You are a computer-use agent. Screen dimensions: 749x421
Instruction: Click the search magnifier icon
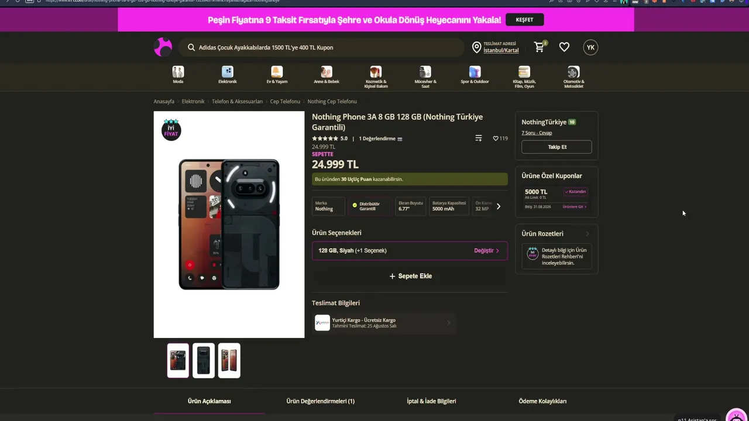[191, 47]
